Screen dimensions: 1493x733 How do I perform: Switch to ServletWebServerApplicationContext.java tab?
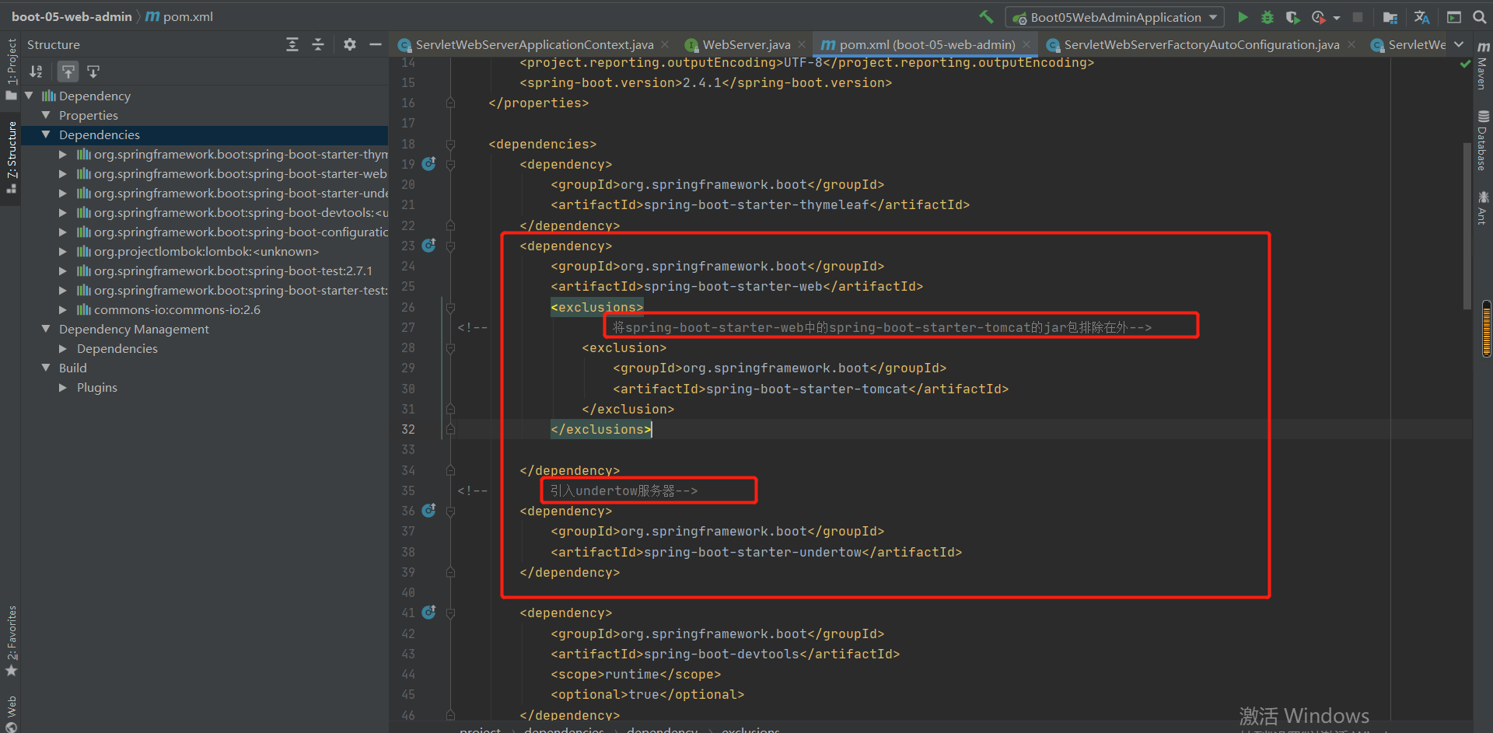coord(534,44)
